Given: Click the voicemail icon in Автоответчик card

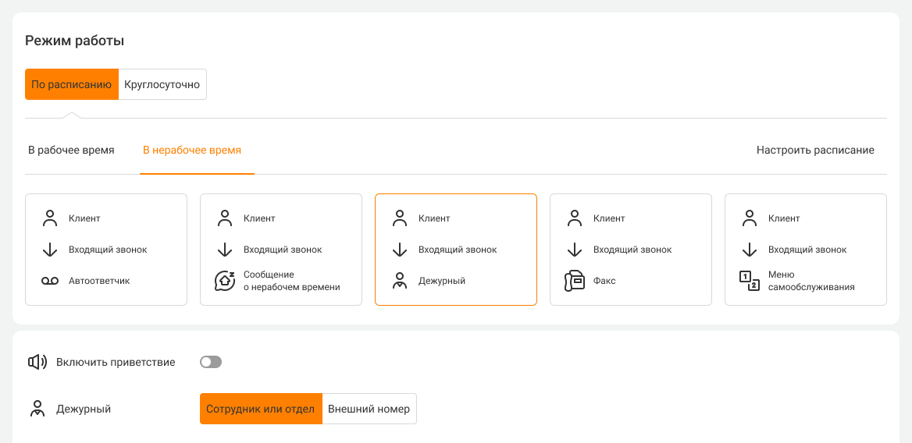Looking at the screenshot, I should [50, 281].
